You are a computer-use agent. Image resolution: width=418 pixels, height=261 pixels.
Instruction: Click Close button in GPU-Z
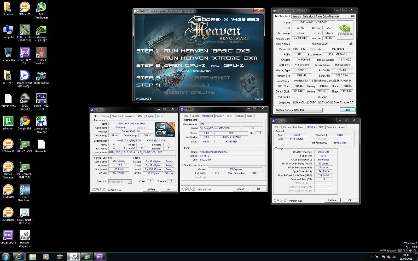click(x=347, y=110)
